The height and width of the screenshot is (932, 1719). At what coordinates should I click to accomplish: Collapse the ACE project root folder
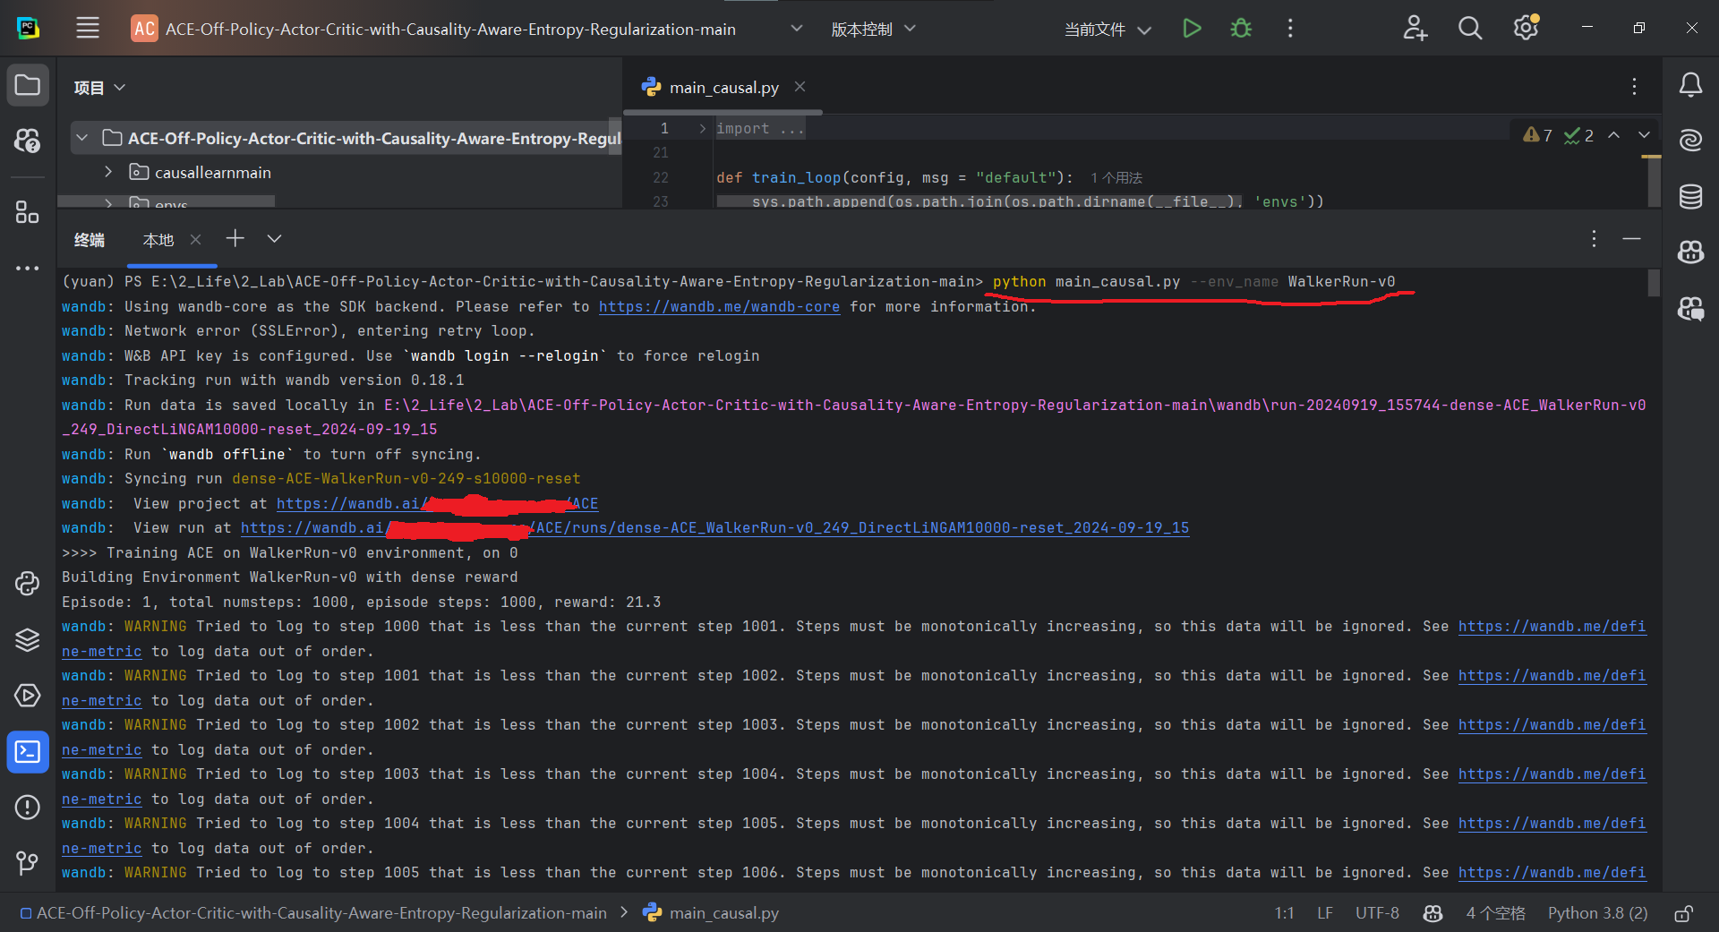pyautogui.click(x=82, y=138)
